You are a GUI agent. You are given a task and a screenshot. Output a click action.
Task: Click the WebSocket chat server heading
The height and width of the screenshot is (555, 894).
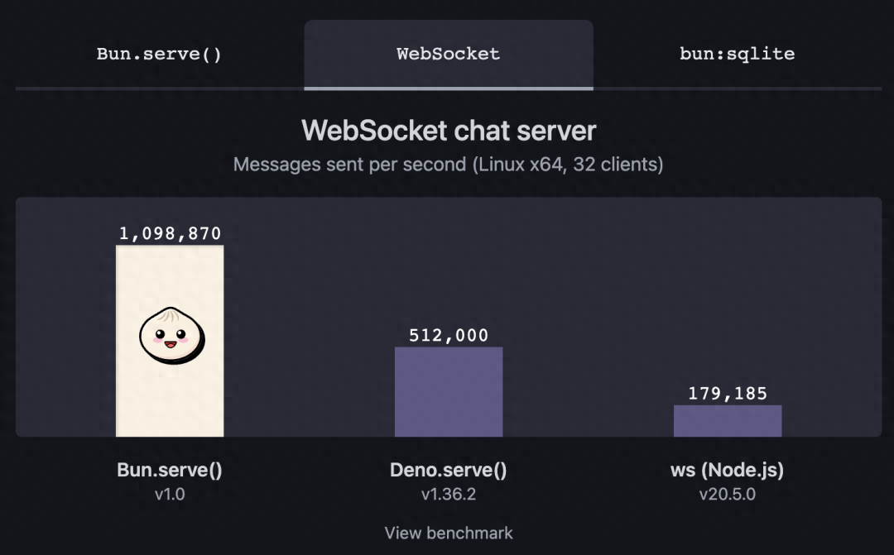point(449,131)
